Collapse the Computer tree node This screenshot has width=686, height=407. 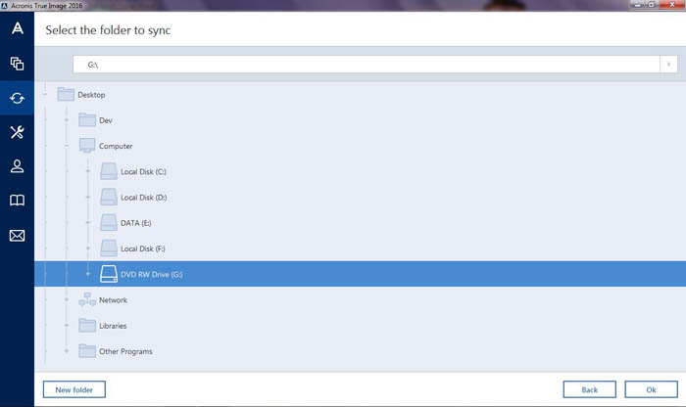click(67, 146)
